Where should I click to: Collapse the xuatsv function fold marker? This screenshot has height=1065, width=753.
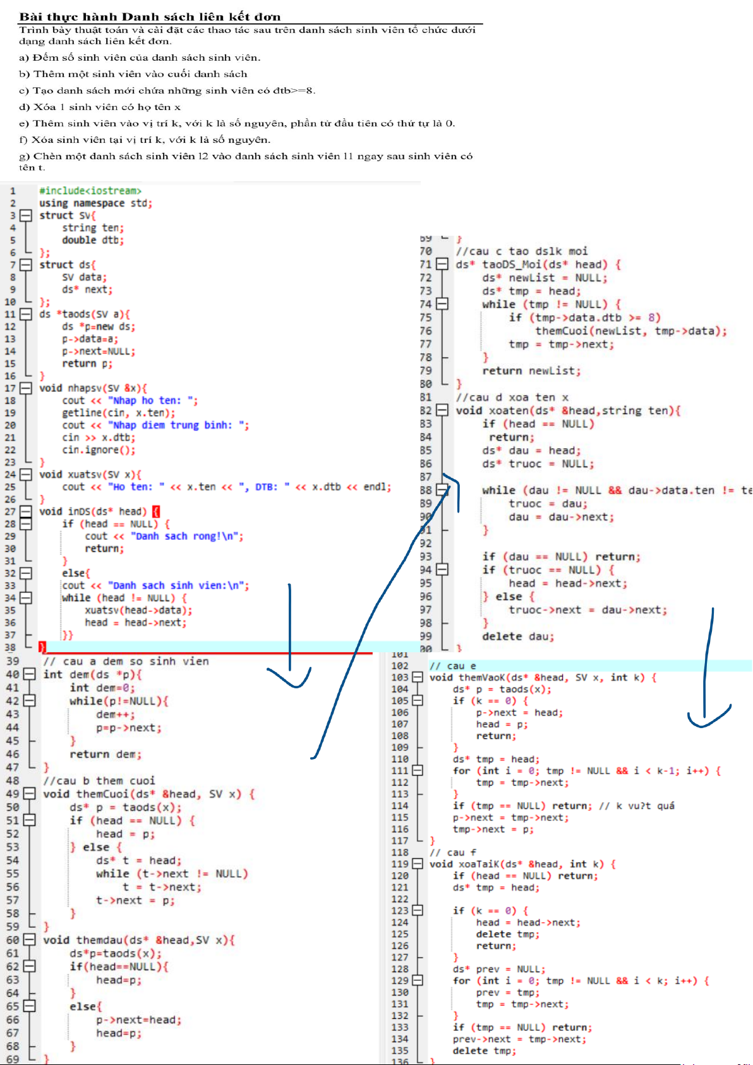tap(25, 475)
